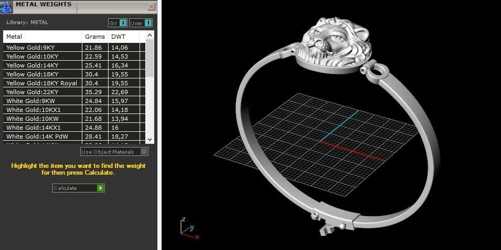Viewport: 501px width, 250px height.
Task: Click the 14,53 DWT value
Action: tap(120, 56)
